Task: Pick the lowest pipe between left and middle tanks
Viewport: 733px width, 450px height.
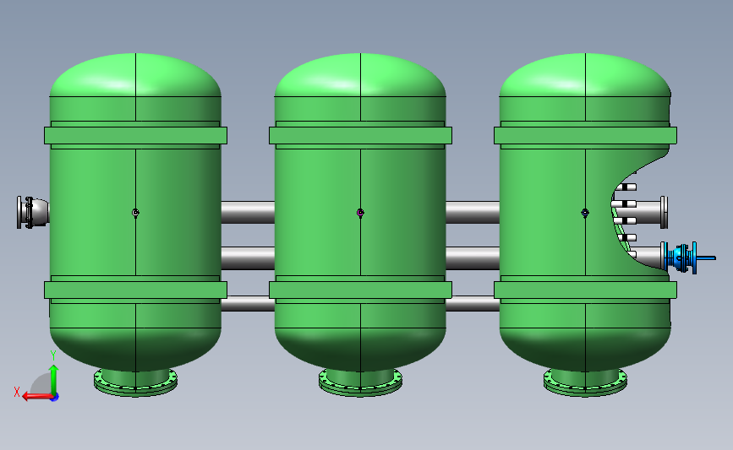Action: (248, 304)
